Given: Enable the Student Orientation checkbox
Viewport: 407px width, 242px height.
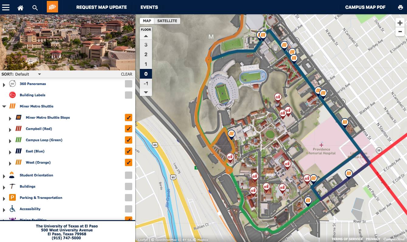Looking at the screenshot, I should point(129,175).
